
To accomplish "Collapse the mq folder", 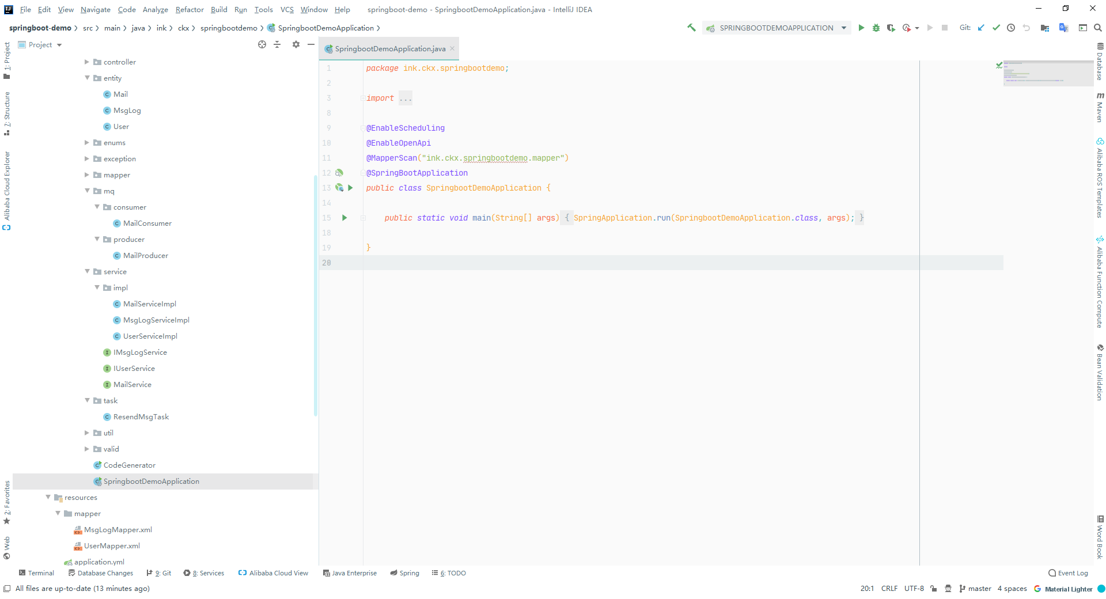I will [88, 191].
